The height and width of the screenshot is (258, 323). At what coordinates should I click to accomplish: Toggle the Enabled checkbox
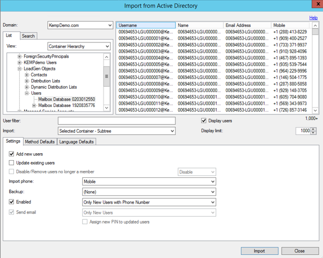[12, 202]
